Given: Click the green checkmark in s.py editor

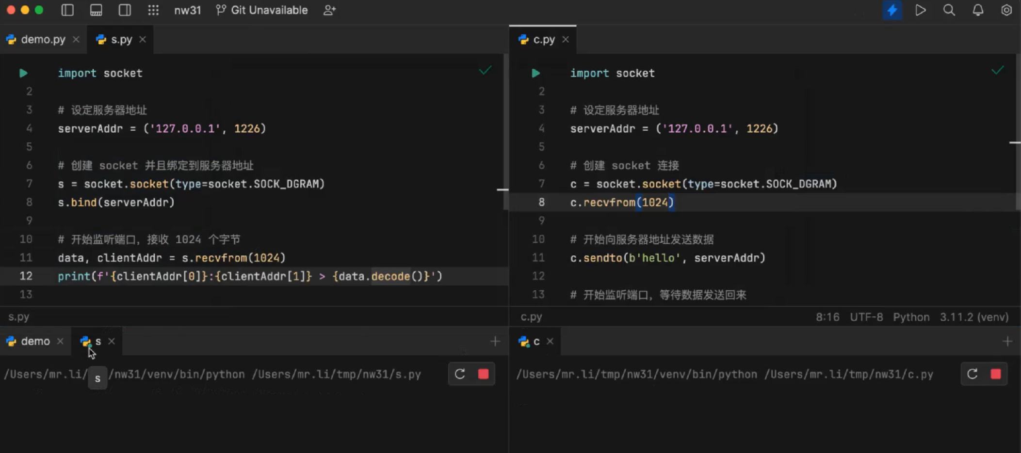Looking at the screenshot, I should [x=485, y=71].
